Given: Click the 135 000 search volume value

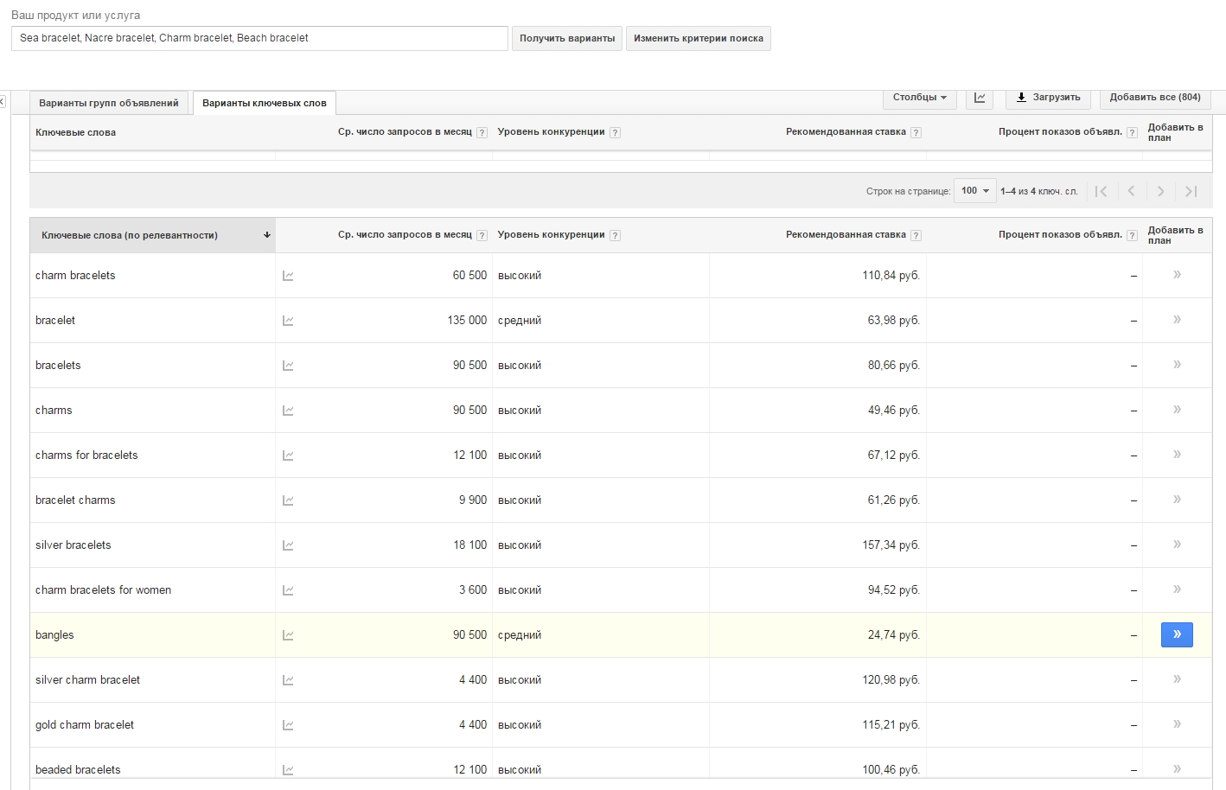Looking at the screenshot, I should tap(467, 321).
